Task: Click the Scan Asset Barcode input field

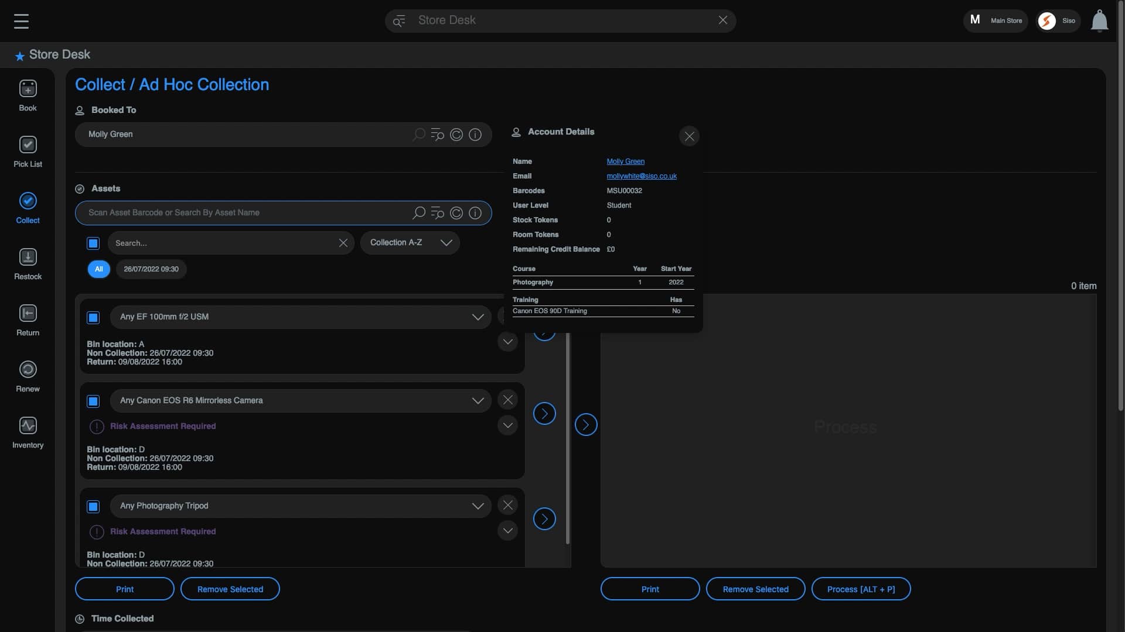Action: pos(246,213)
